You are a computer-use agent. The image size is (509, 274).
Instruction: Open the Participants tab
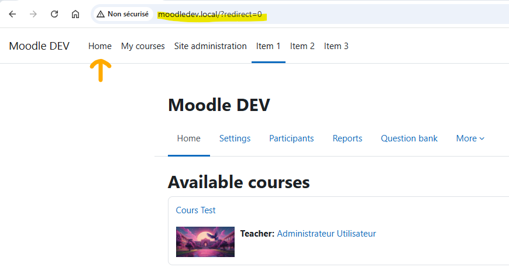pyautogui.click(x=291, y=138)
